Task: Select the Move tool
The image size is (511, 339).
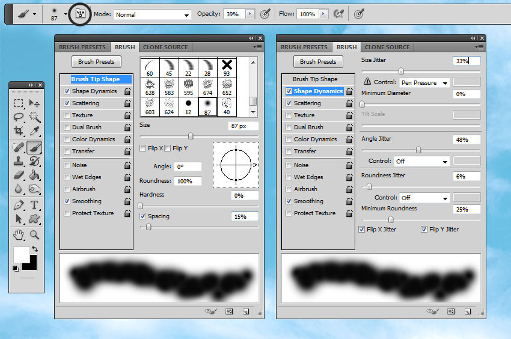Action: coord(34,103)
